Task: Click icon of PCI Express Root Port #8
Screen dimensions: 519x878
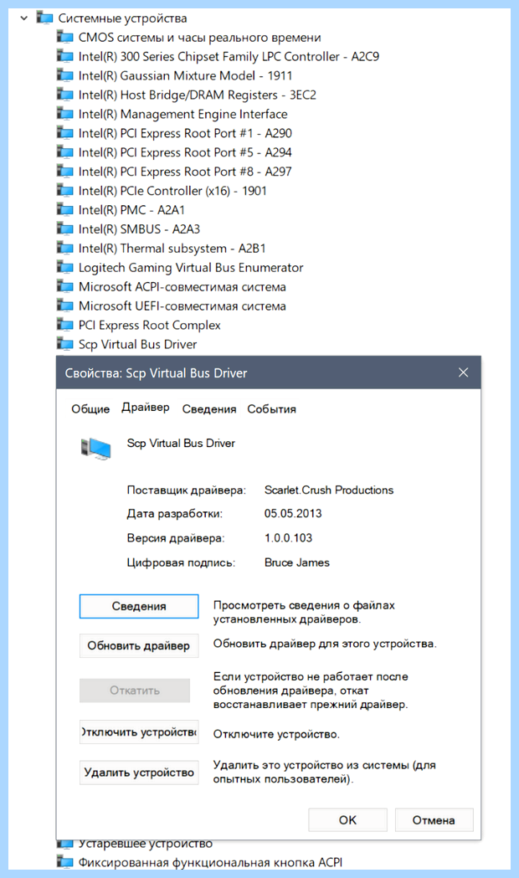Action: (65, 172)
